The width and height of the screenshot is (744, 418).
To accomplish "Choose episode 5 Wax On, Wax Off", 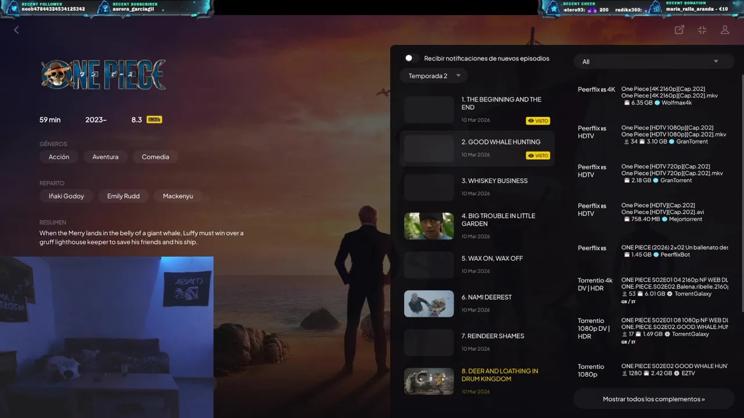I will [477, 264].
